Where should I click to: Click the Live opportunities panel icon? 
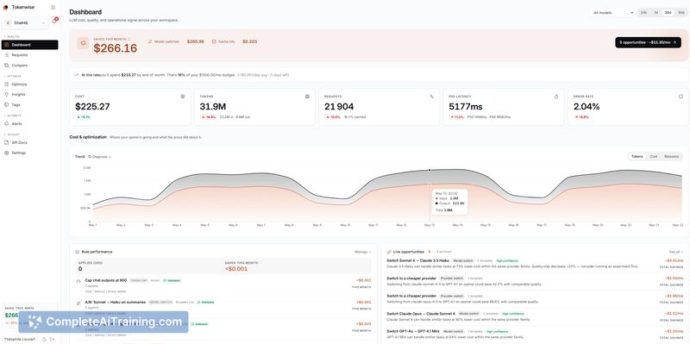[x=389, y=252]
